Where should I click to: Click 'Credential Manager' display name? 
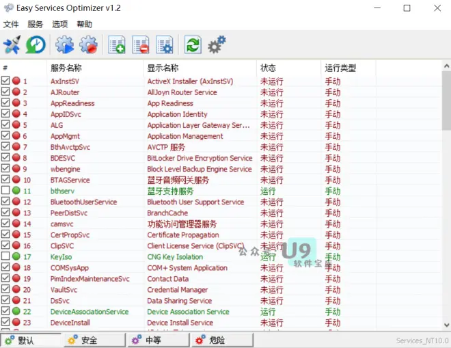point(178,290)
